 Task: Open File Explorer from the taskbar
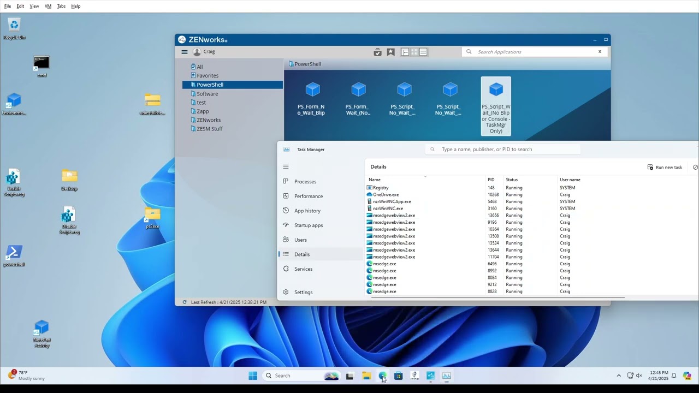pyautogui.click(x=366, y=376)
